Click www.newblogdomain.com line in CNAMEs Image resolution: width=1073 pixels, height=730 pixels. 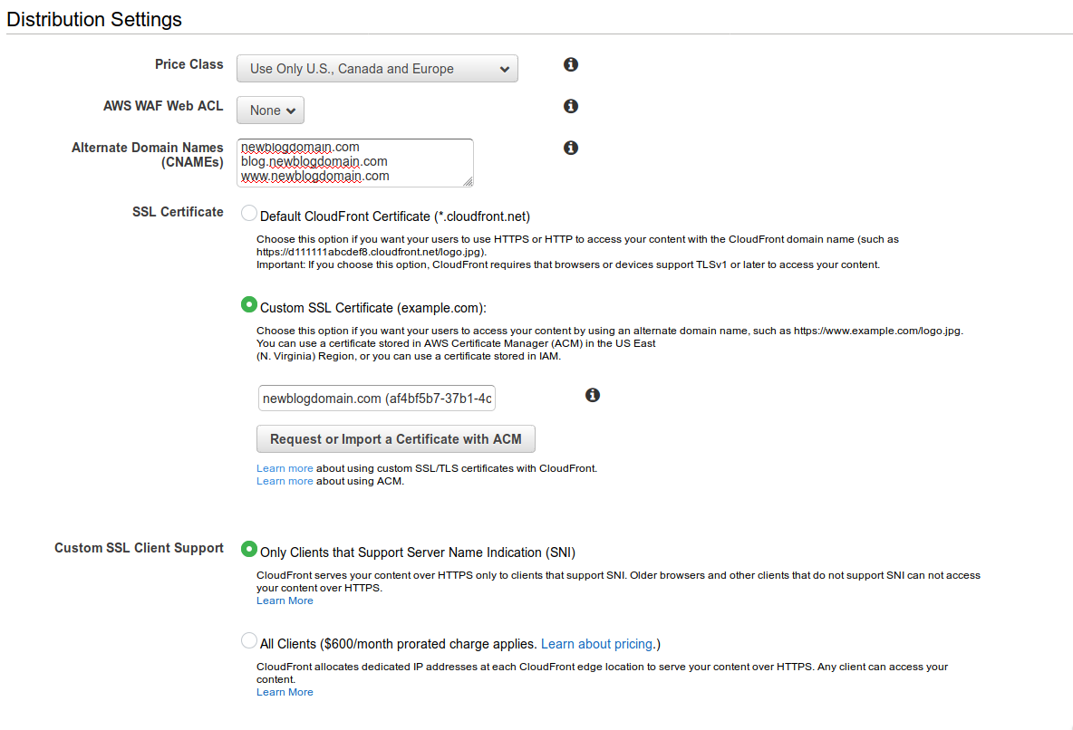(x=314, y=176)
